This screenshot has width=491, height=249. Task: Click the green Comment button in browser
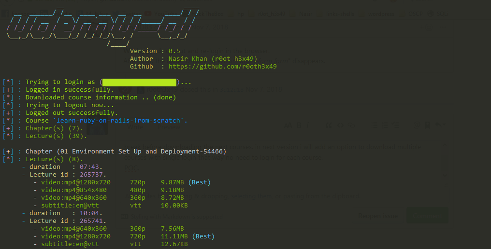click(427, 216)
